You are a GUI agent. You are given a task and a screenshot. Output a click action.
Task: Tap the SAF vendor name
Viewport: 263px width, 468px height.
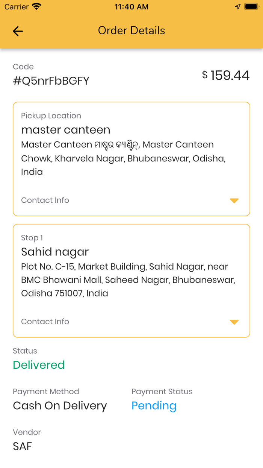pos(23,446)
